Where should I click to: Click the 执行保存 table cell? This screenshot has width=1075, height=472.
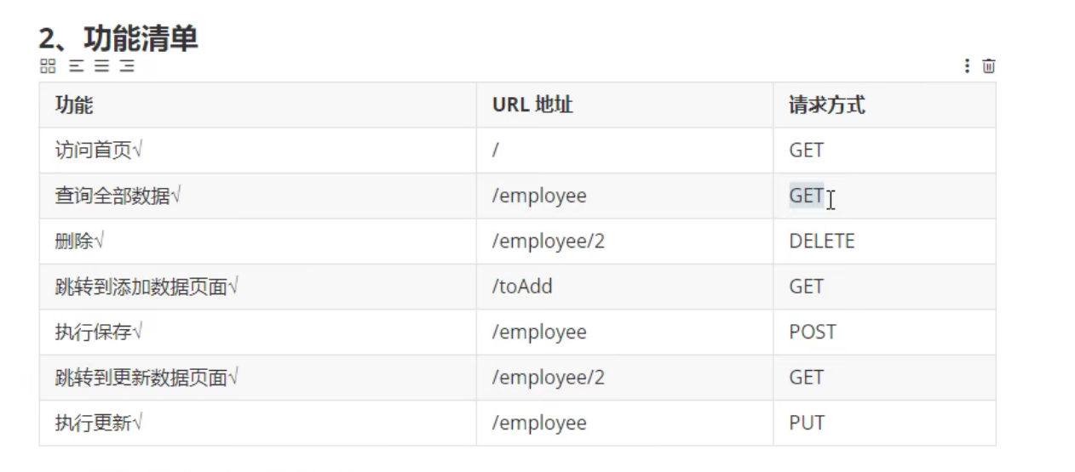tap(257, 332)
